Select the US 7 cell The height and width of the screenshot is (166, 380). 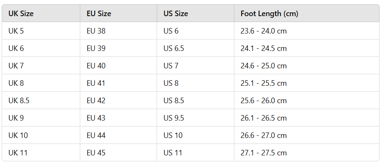point(195,66)
